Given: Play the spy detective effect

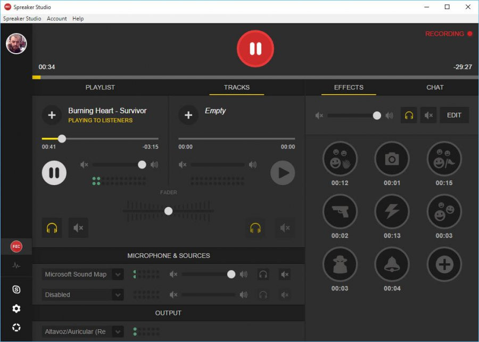Looking at the screenshot, I should point(340,264).
